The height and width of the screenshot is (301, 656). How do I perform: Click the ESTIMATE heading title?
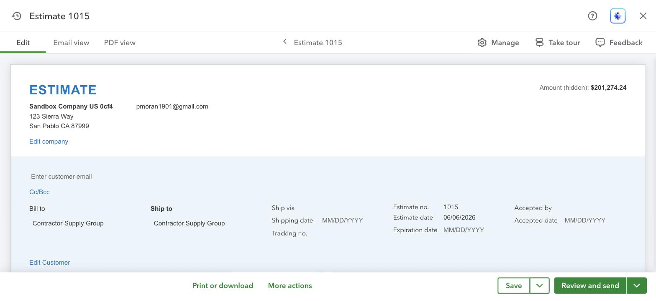(x=63, y=90)
